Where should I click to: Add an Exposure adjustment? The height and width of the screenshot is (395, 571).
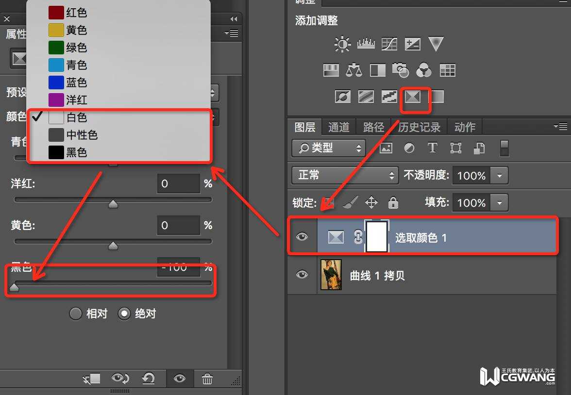(413, 44)
